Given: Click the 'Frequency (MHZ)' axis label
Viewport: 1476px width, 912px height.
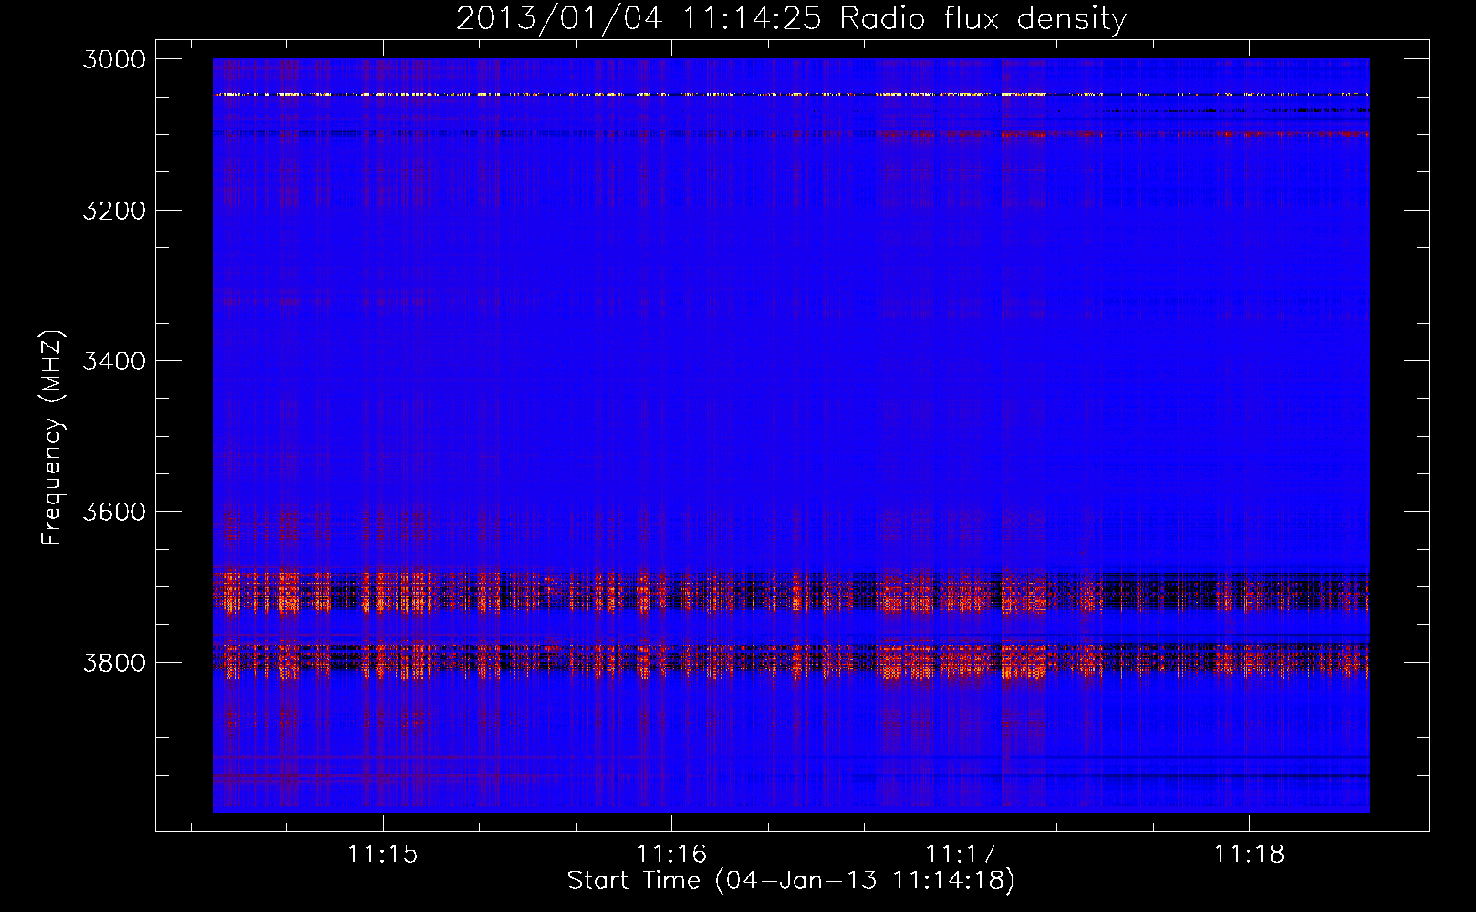Looking at the screenshot, I should [52, 438].
